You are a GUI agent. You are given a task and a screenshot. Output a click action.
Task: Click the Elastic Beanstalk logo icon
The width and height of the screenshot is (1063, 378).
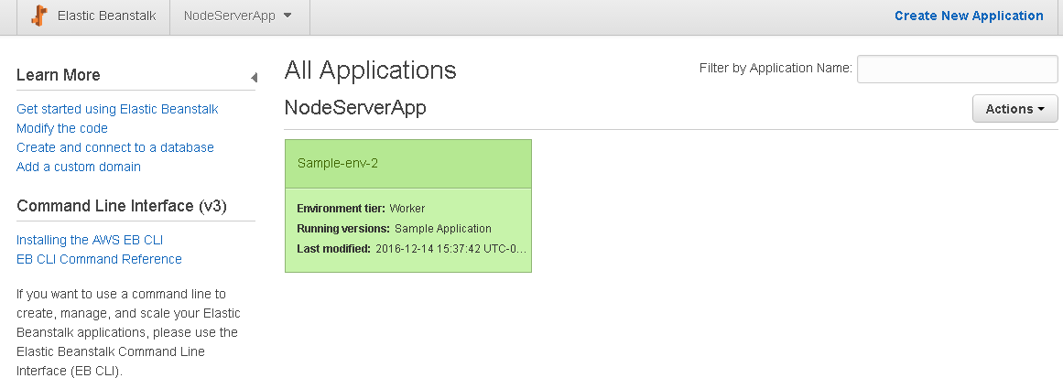[x=39, y=16]
